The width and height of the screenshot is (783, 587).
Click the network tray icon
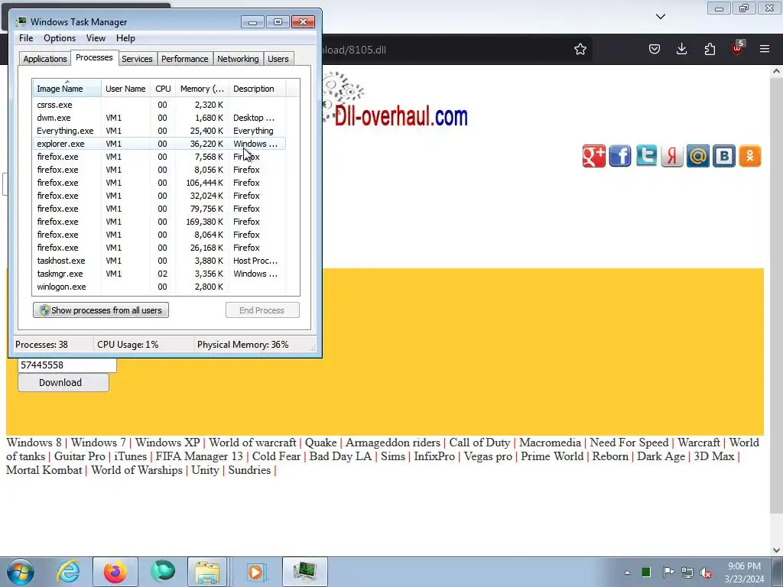pos(687,572)
